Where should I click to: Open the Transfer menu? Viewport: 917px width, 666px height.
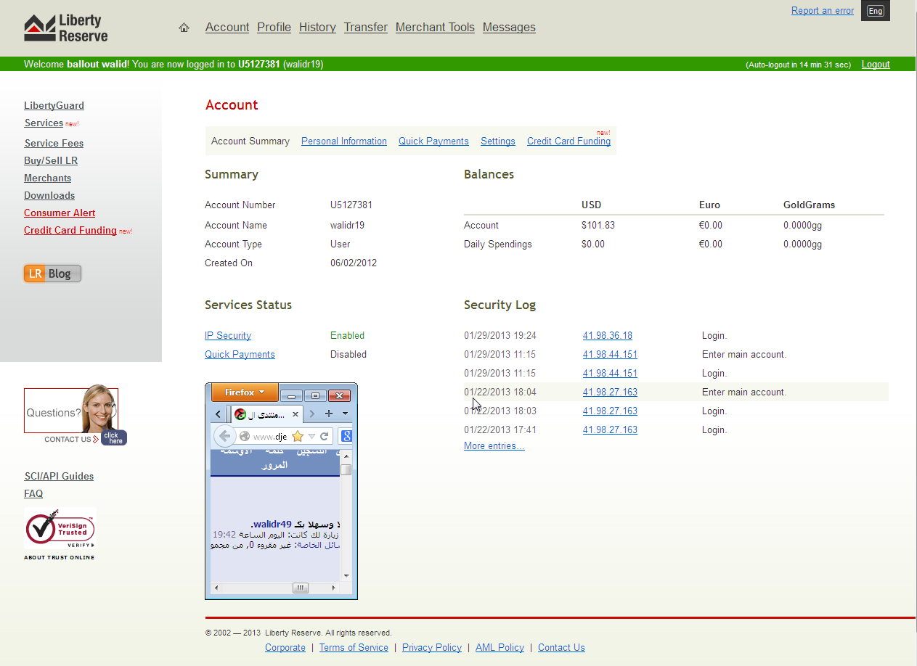(x=366, y=28)
